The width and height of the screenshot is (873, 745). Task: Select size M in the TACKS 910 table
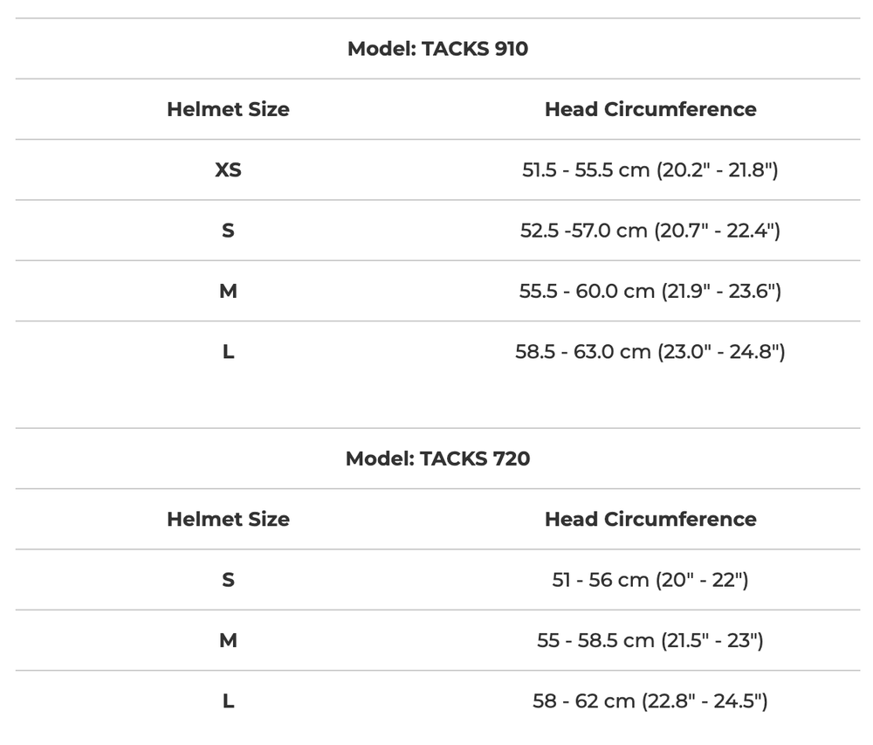click(228, 291)
